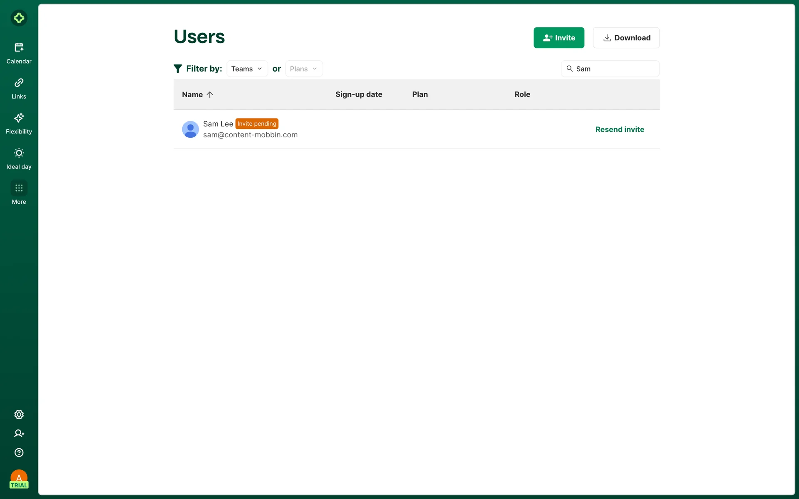Image resolution: width=799 pixels, height=499 pixels.
Task: Click the Invite pending badge
Action: (x=257, y=124)
